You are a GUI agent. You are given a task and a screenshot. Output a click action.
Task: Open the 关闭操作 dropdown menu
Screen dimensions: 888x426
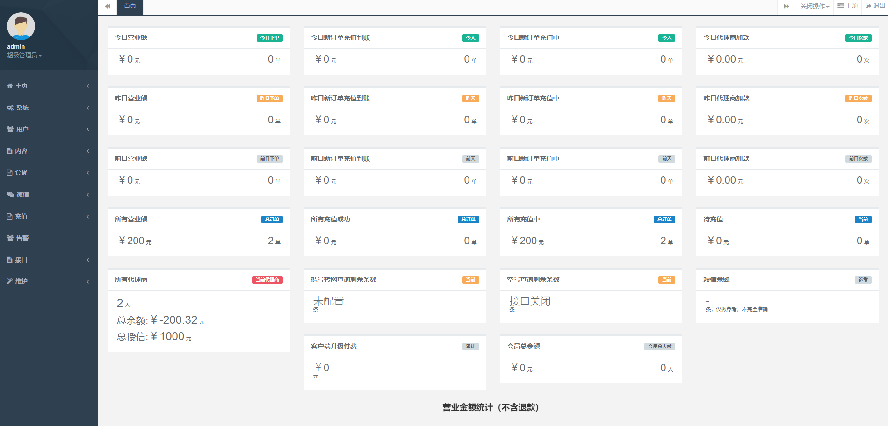click(814, 7)
